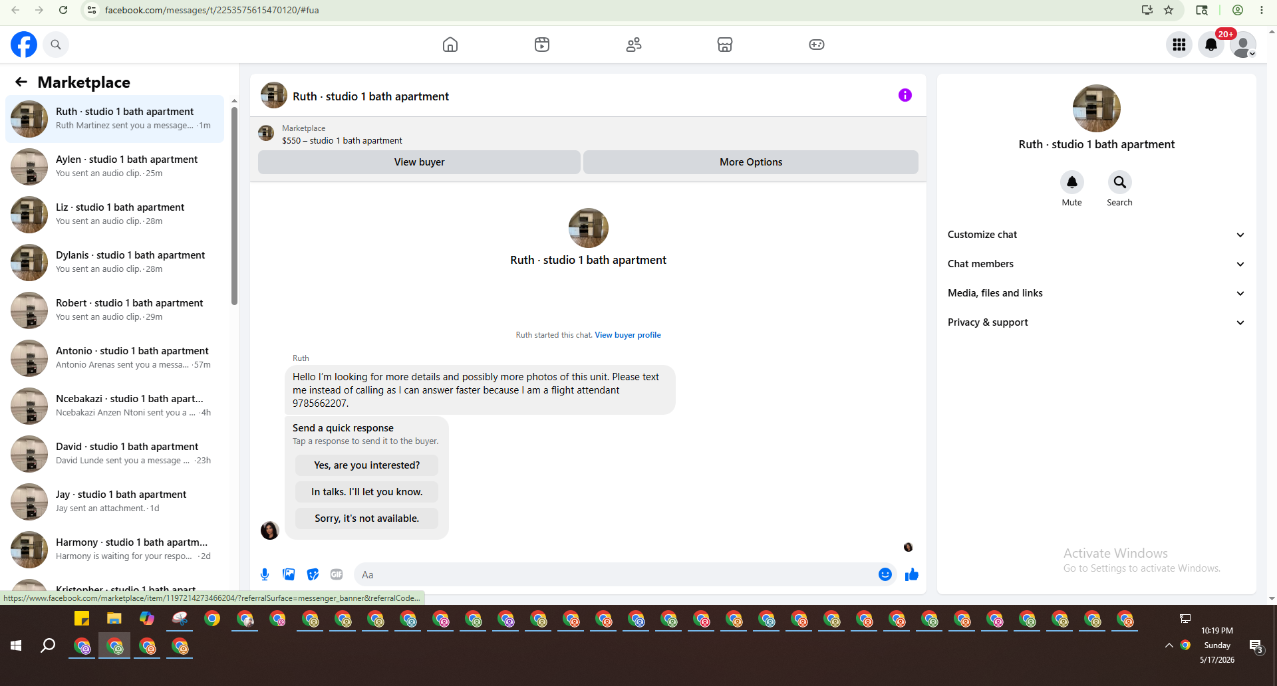Open David studio 1 bath apartment conversation
Viewport: 1277px width, 686px height.
(x=115, y=454)
